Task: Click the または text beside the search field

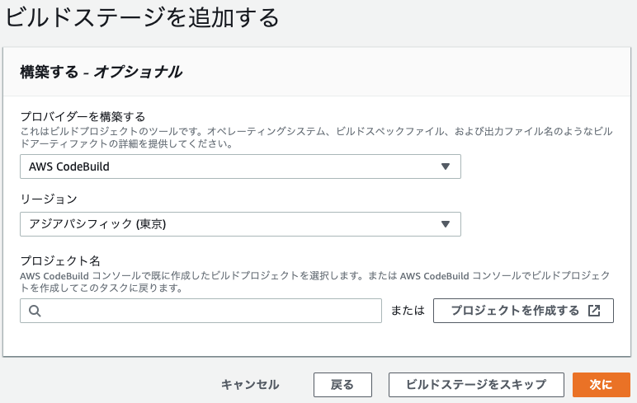Action: point(408,311)
